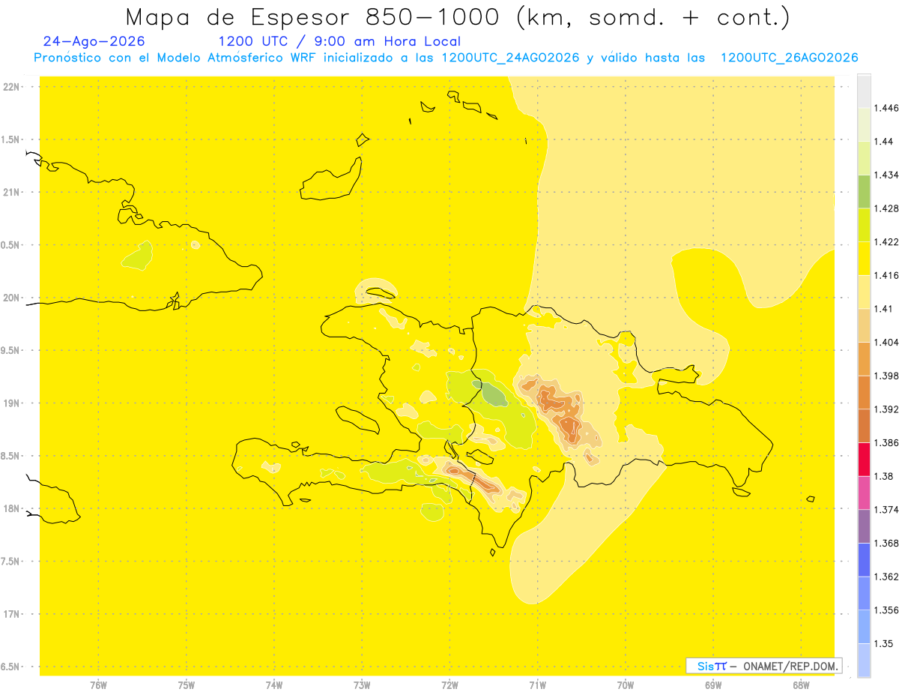Click the legend value '1.392'
This screenshot has width=899, height=695.
pos(886,409)
